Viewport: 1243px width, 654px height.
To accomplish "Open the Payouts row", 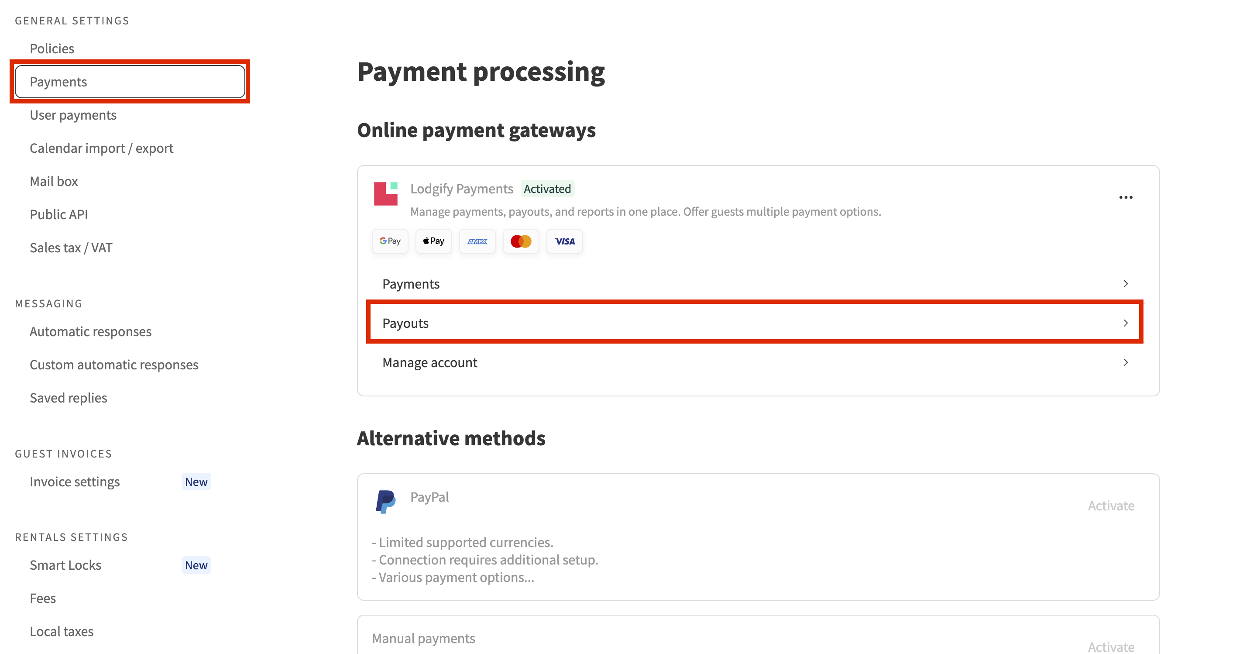I will coord(754,323).
